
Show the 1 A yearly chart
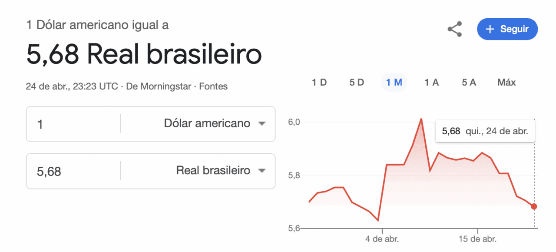click(431, 83)
